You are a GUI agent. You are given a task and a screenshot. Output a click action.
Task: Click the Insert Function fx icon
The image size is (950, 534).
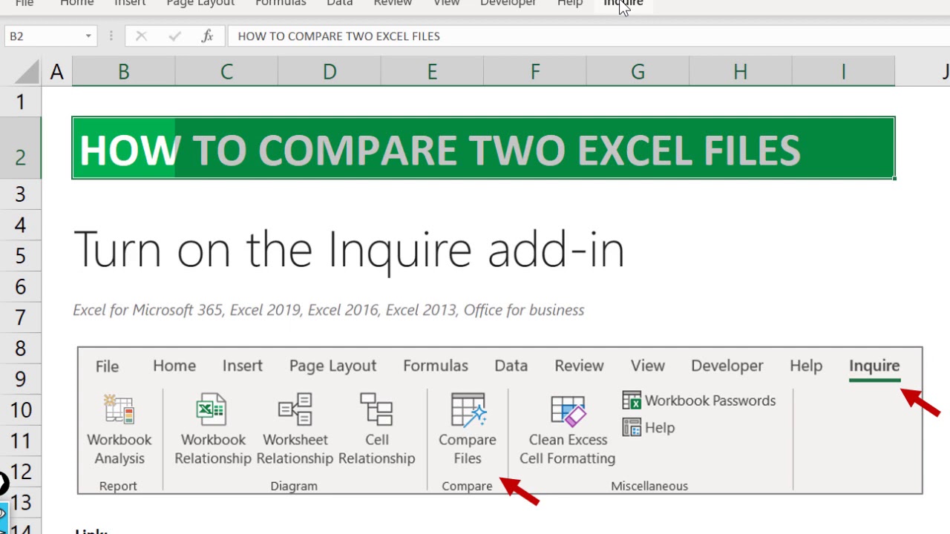(207, 36)
